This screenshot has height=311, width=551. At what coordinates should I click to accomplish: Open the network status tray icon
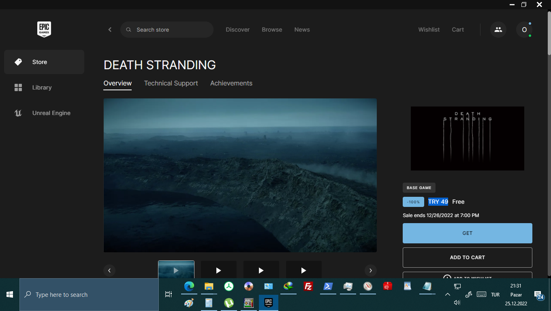(457, 287)
